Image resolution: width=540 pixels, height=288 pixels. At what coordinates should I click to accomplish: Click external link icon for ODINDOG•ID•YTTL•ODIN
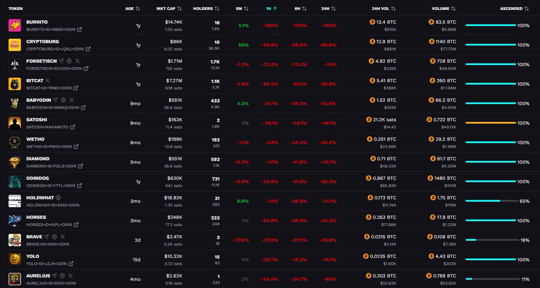click(x=81, y=186)
